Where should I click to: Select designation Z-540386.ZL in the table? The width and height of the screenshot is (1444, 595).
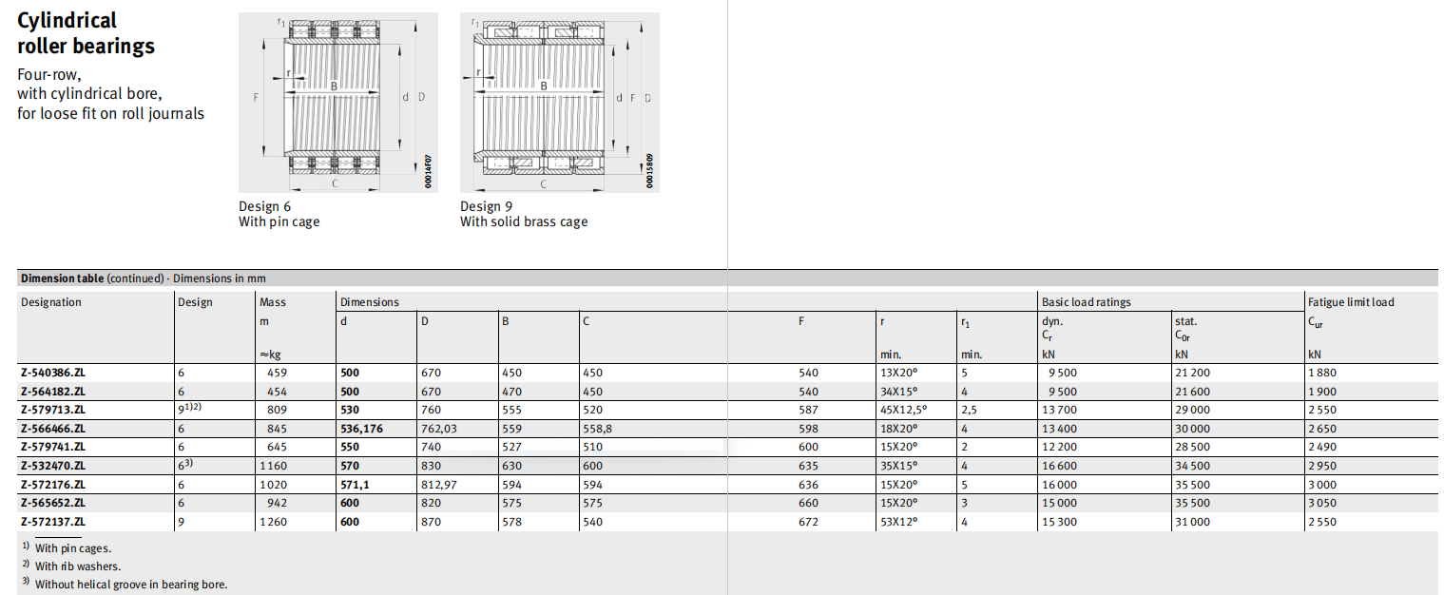[x=53, y=373]
